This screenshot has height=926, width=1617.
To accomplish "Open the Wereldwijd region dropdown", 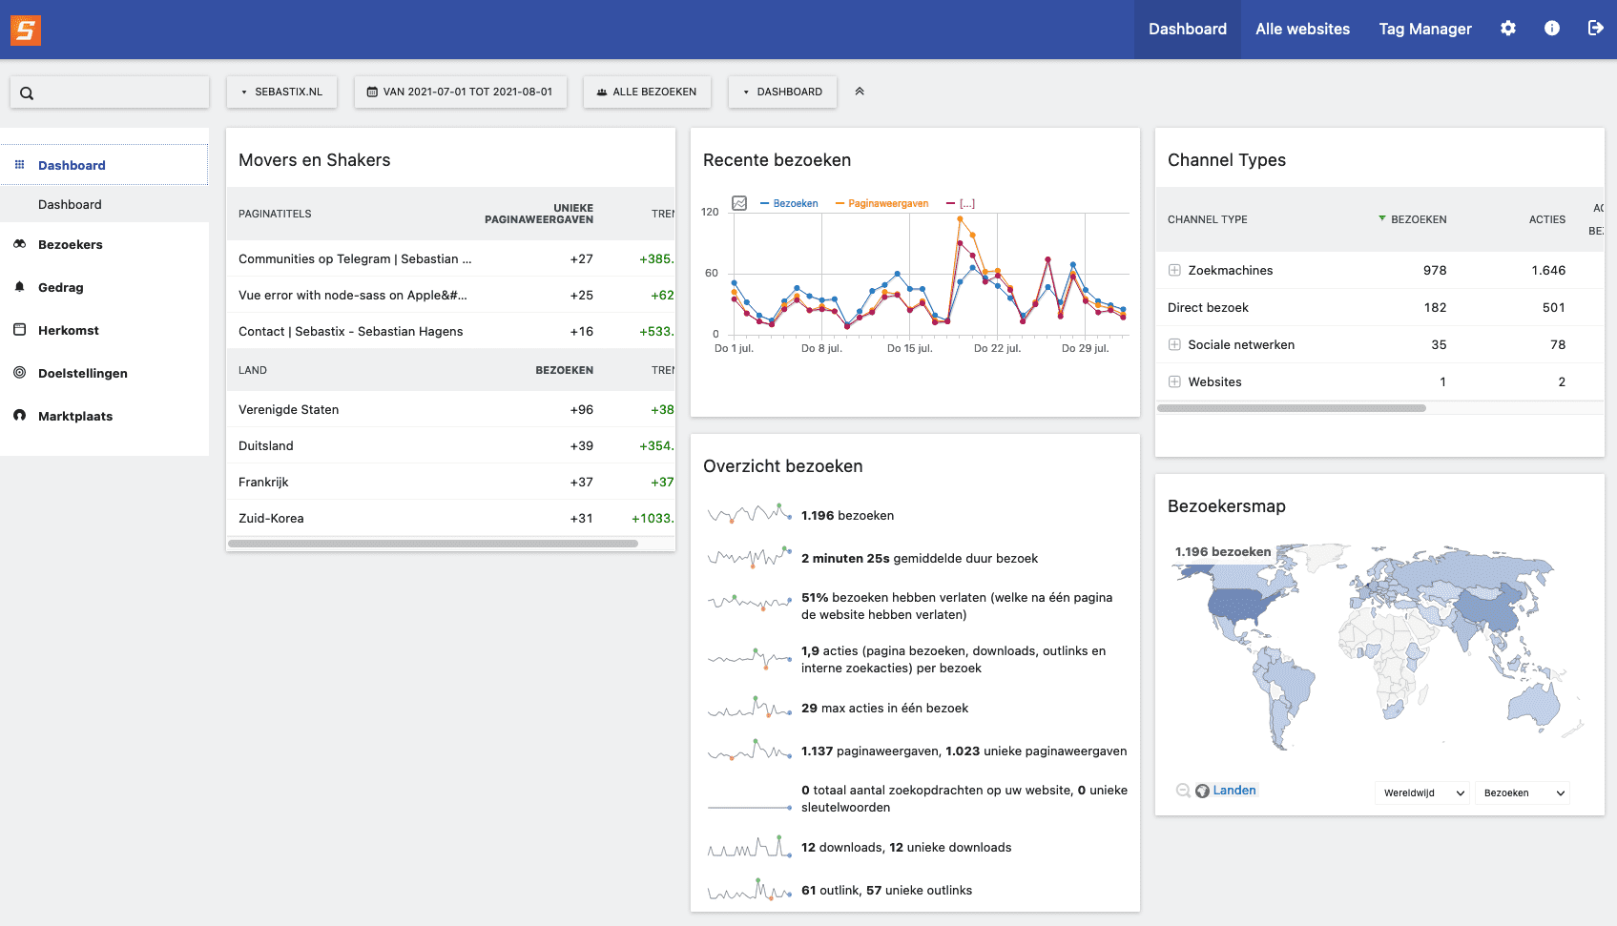I will (1421, 792).
